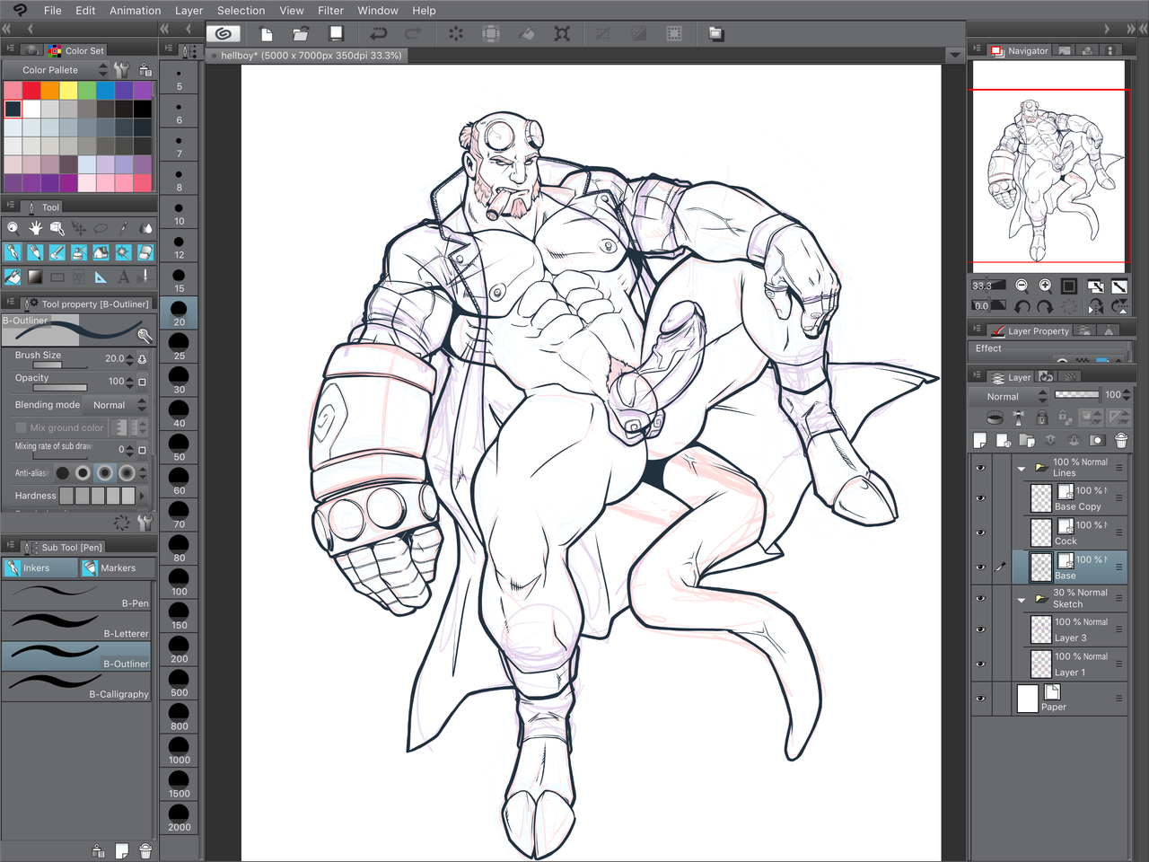Viewport: 1149px width, 862px height.
Task: Hide the Paper layer
Action: (980, 699)
